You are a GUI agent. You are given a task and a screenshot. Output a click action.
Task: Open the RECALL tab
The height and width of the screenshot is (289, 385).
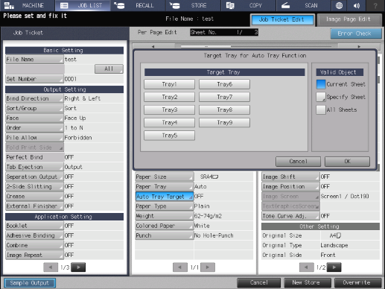point(138,5)
